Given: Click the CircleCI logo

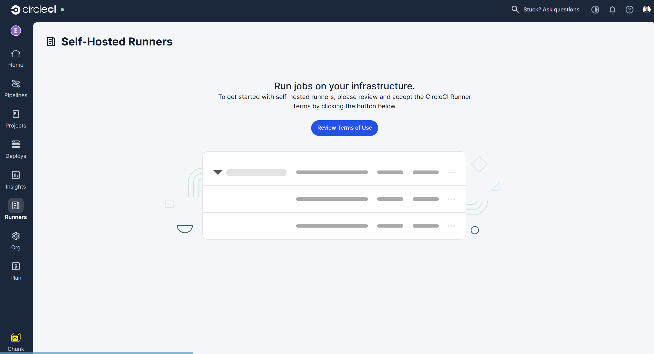Looking at the screenshot, I should click(x=34, y=10).
